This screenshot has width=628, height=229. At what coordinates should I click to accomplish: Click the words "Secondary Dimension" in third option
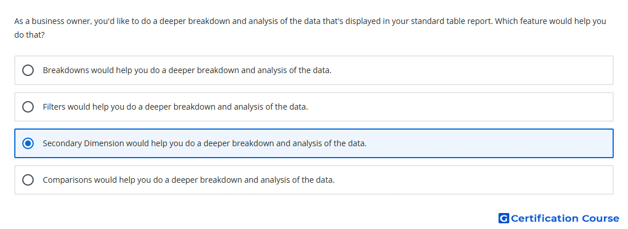pos(83,143)
